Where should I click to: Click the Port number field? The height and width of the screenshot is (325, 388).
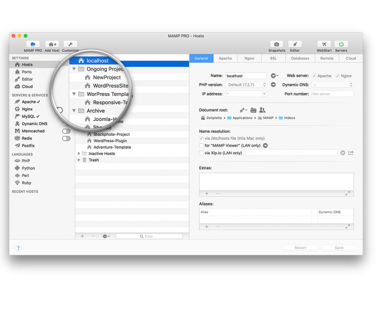click(333, 94)
